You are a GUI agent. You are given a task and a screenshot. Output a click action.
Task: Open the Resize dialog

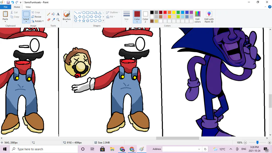click(x=37, y=17)
